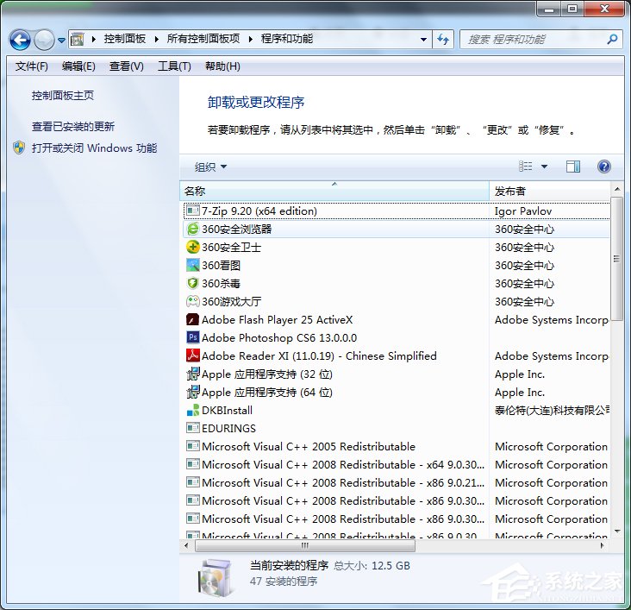Click the 360杀毒 shield icon
The height and width of the screenshot is (610, 631).
click(x=192, y=284)
